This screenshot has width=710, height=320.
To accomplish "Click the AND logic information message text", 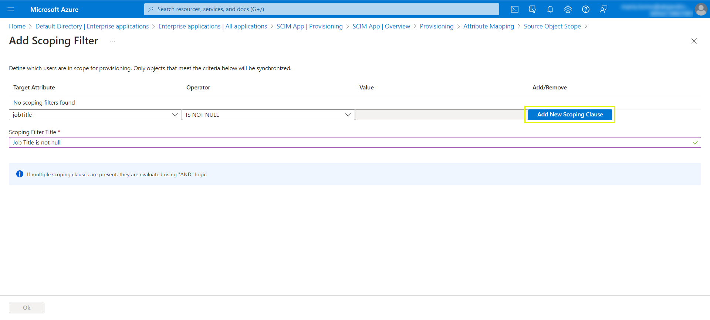I will pos(117,174).
